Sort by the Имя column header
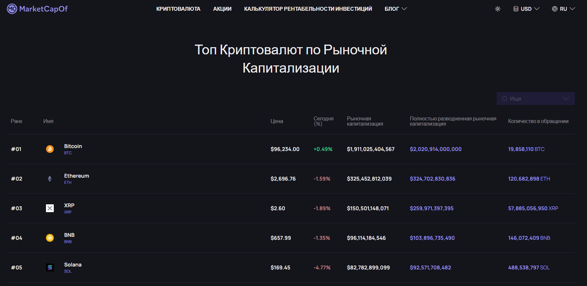The width and height of the screenshot is (587, 286). [x=48, y=121]
